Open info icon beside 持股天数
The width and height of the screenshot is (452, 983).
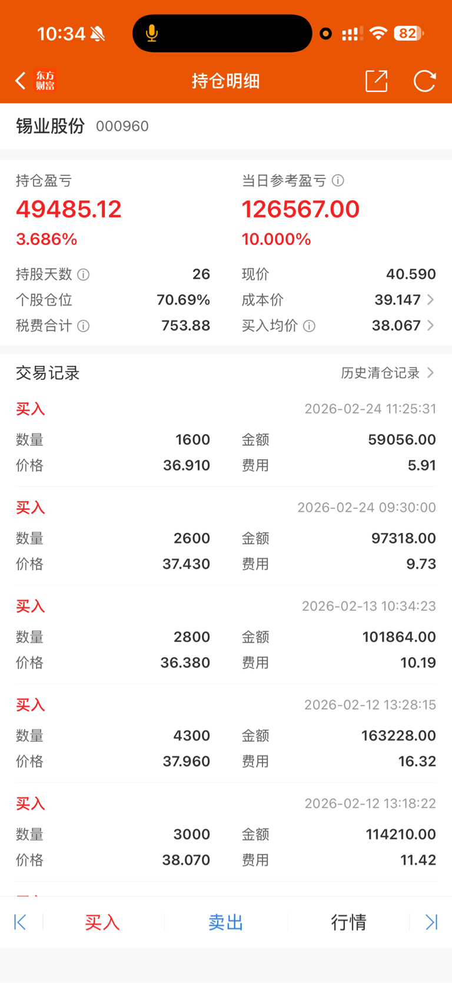[x=84, y=274]
